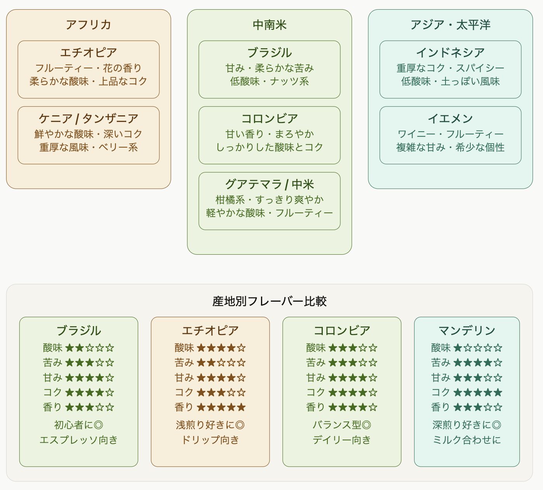Viewport: 543px width, 490px height.
Task: Select the ケニア / タンザニア card
Action: coord(89,135)
